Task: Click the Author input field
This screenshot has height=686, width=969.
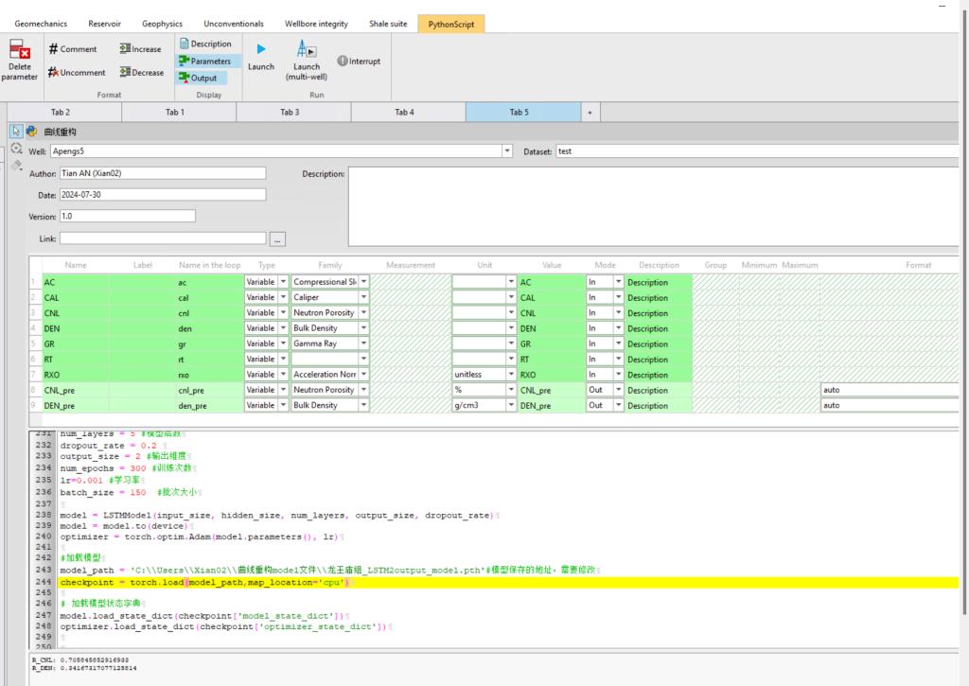Action: pyautogui.click(x=162, y=173)
